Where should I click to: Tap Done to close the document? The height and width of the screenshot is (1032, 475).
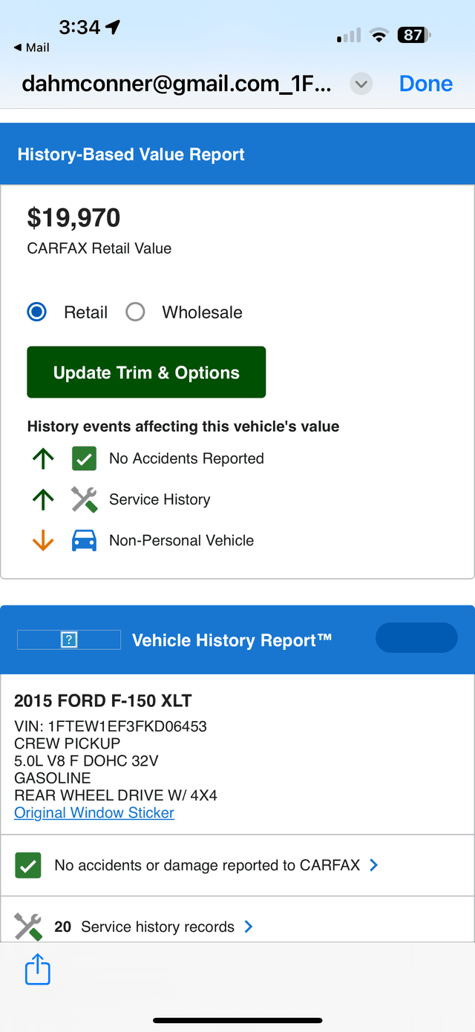(426, 84)
